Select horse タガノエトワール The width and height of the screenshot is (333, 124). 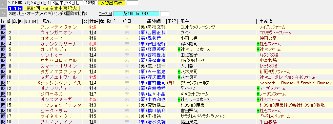pos(59,77)
